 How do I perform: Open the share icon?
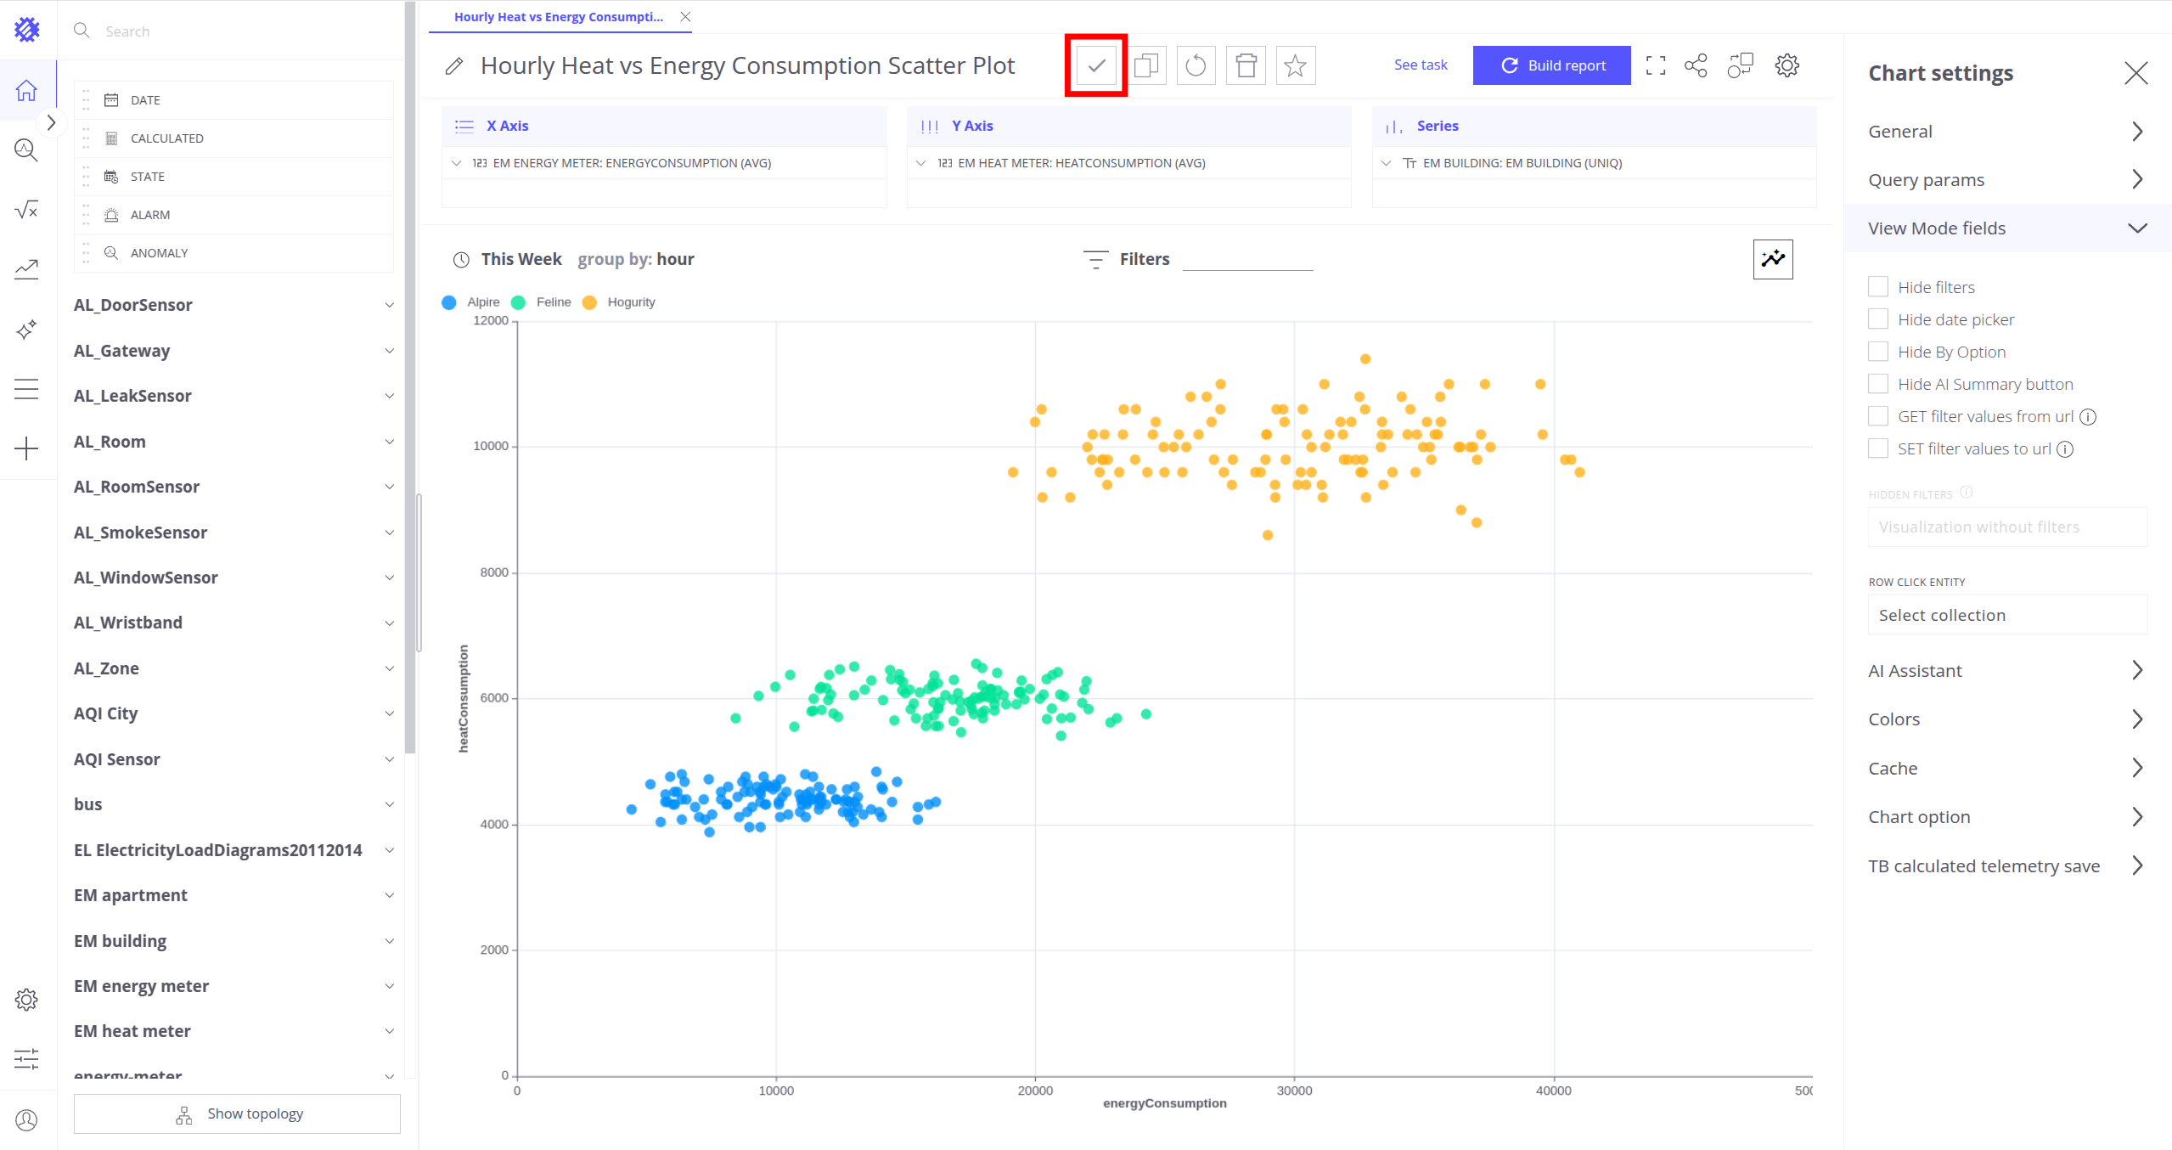coord(1696,65)
